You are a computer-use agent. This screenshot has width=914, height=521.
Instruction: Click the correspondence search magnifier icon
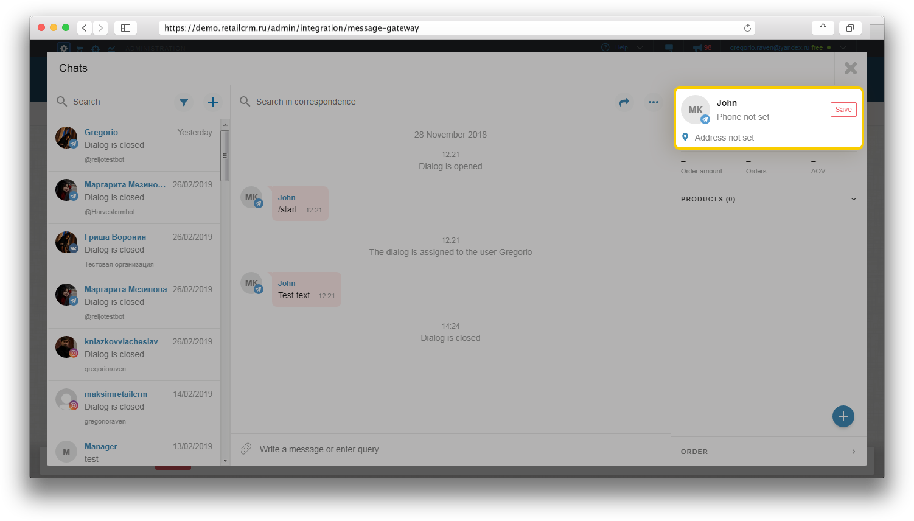point(245,101)
